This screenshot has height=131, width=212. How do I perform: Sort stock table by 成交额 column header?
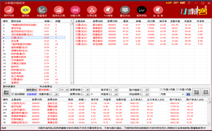[151, 21]
